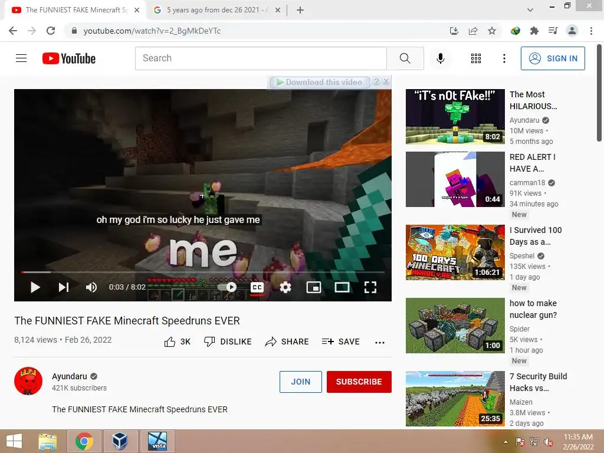Screen dimensions: 604x453
Task: Open the extensions puzzle menu
Action: click(x=534, y=31)
